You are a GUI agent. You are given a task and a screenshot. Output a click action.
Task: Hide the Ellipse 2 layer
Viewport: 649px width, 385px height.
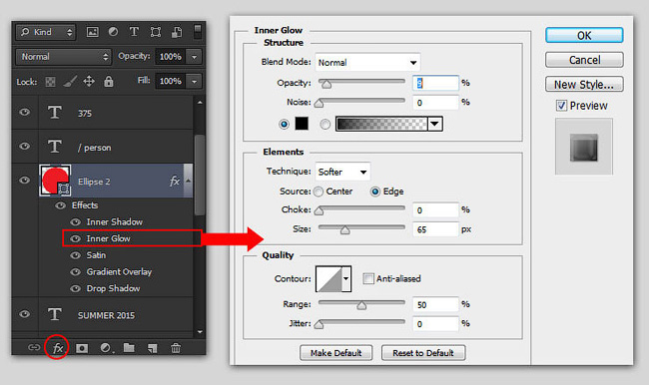coord(24,180)
